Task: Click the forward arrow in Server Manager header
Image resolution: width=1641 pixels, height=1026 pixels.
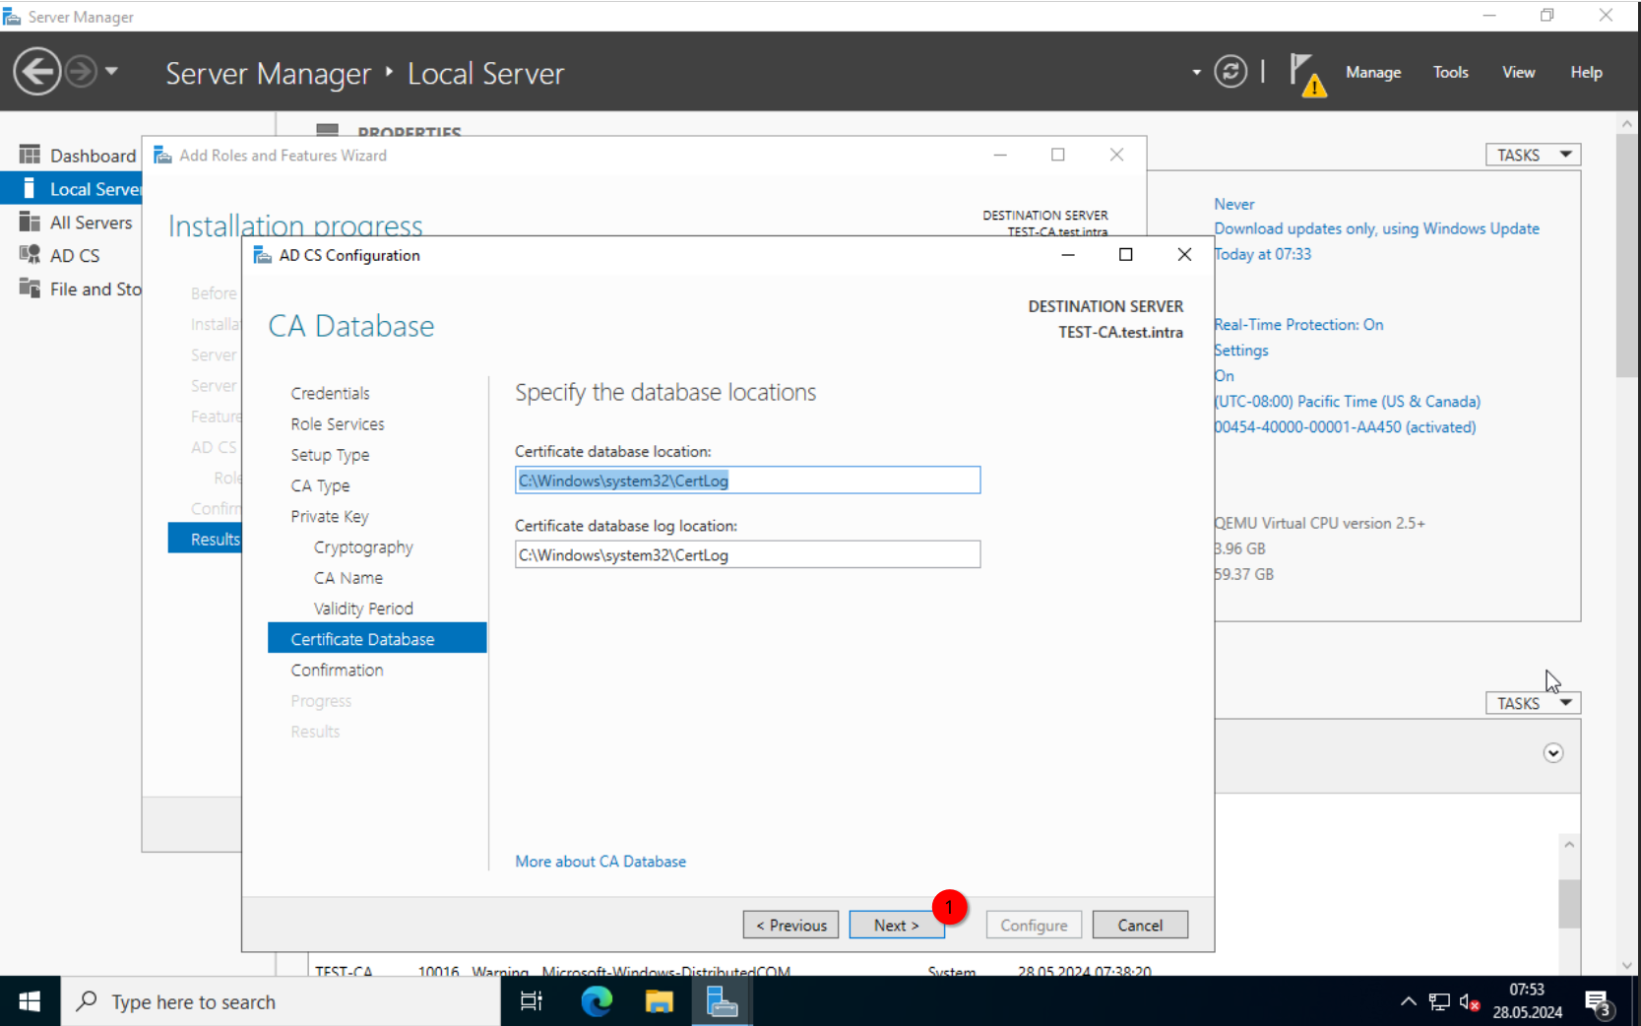Action: [82, 72]
